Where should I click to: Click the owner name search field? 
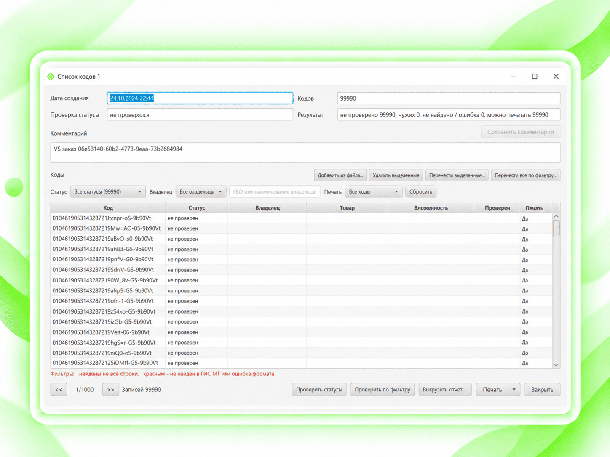[x=275, y=192]
